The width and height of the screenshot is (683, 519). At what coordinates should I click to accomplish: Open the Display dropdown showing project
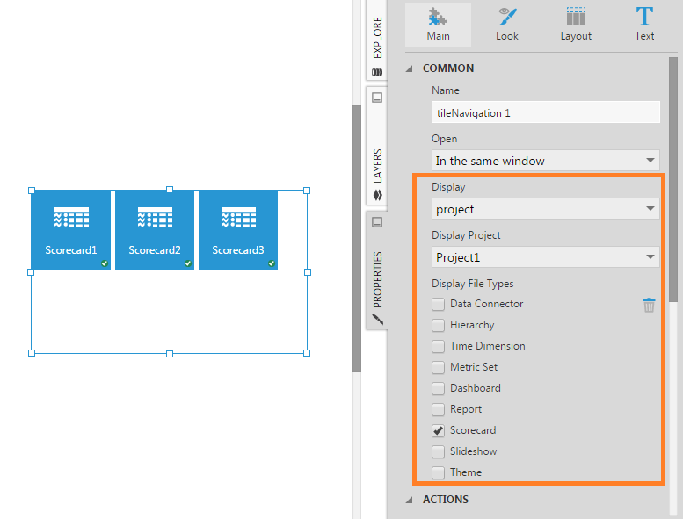[546, 209]
